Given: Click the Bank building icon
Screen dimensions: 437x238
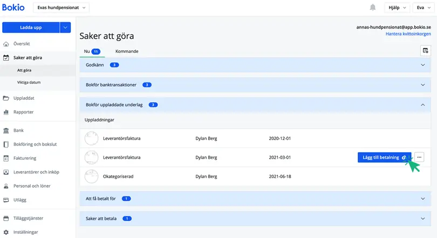Looking at the screenshot, I should [x=6, y=131].
